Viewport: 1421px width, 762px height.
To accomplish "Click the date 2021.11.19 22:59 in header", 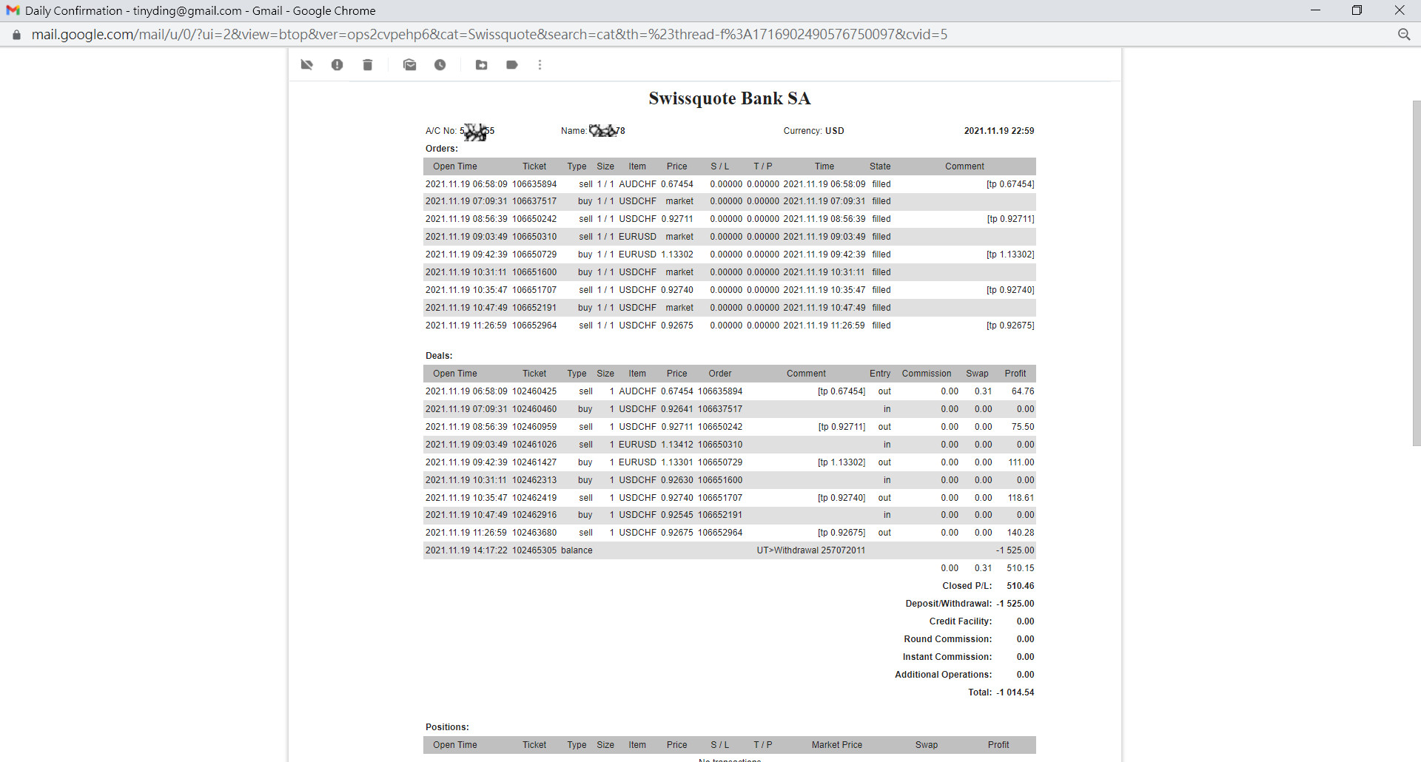I will [999, 131].
